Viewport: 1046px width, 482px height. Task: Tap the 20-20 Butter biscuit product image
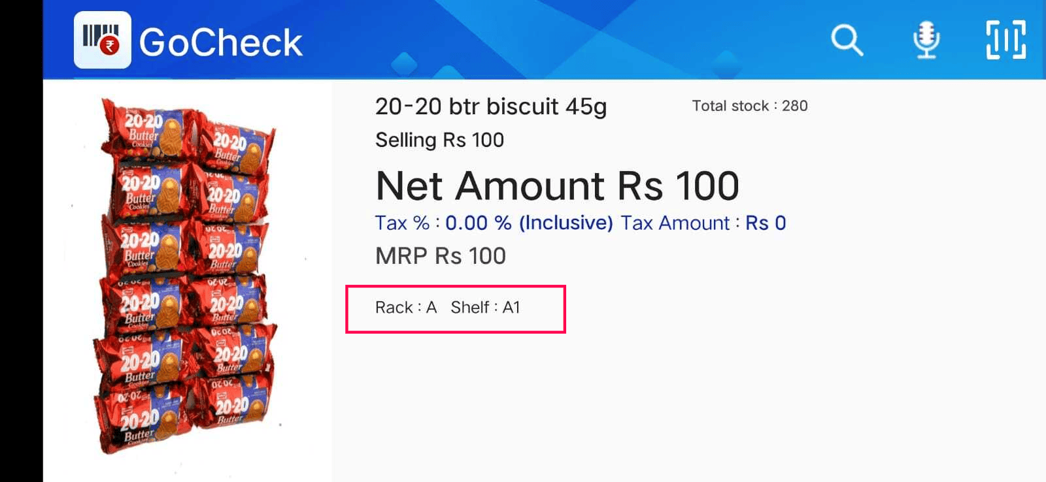tap(186, 274)
